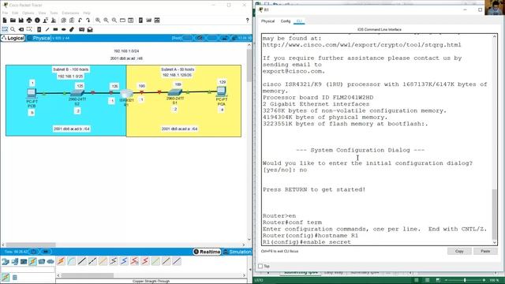Choose the Add Simple PDU envelope

tap(81, 29)
